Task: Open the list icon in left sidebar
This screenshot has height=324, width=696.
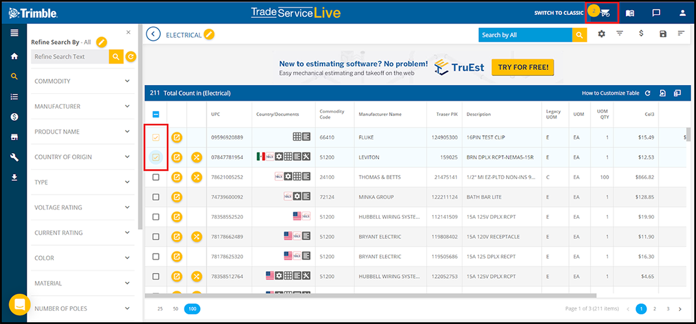Action: coord(14,97)
